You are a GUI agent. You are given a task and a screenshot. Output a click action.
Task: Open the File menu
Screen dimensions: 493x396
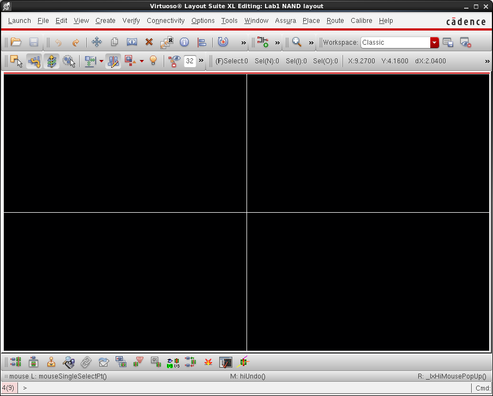click(x=43, y=20)
